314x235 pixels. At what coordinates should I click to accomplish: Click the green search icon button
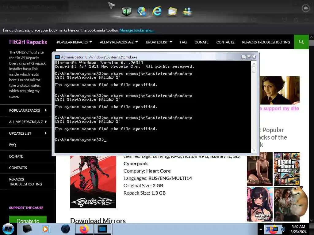click(x=301, y=42)
